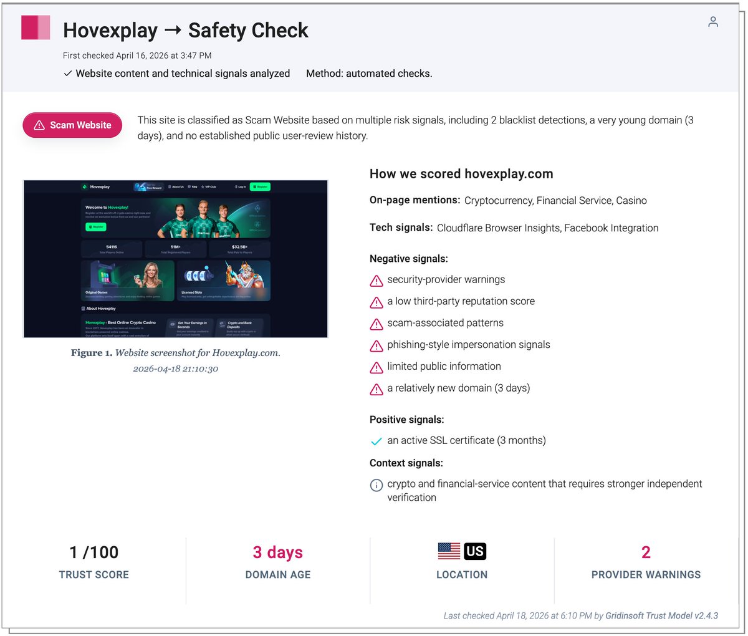Click 'Cloudflare Browser Insights, Facebook Integration' text
Image resolution: width=748 pixels, height=636 pixels.
[x=547, y=228]
